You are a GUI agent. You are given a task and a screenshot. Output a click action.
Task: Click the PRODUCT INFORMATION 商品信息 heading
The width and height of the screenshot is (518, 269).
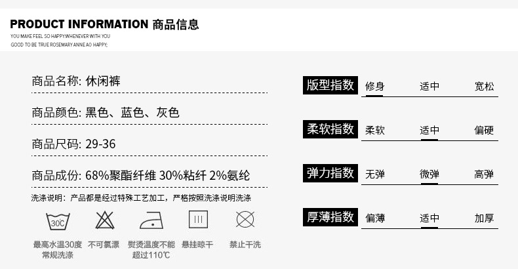105,25
